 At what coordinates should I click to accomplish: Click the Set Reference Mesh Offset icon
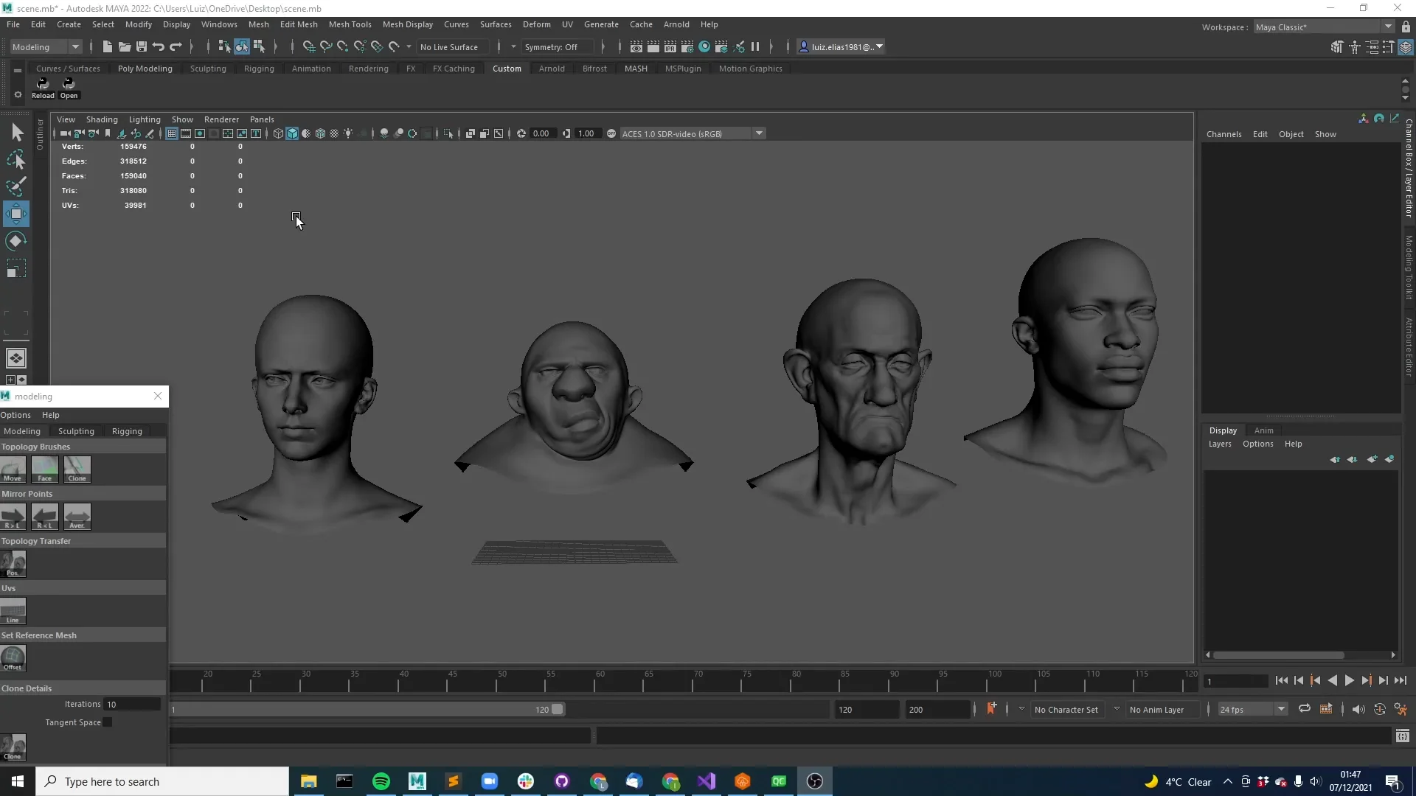pos(13,657)
